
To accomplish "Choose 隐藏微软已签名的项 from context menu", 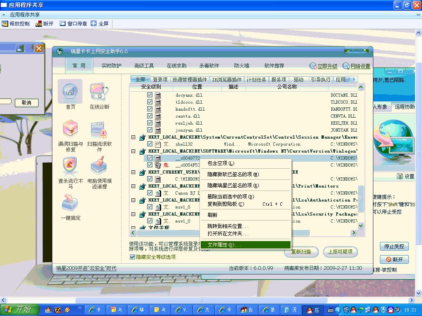I will pos(246,174).
